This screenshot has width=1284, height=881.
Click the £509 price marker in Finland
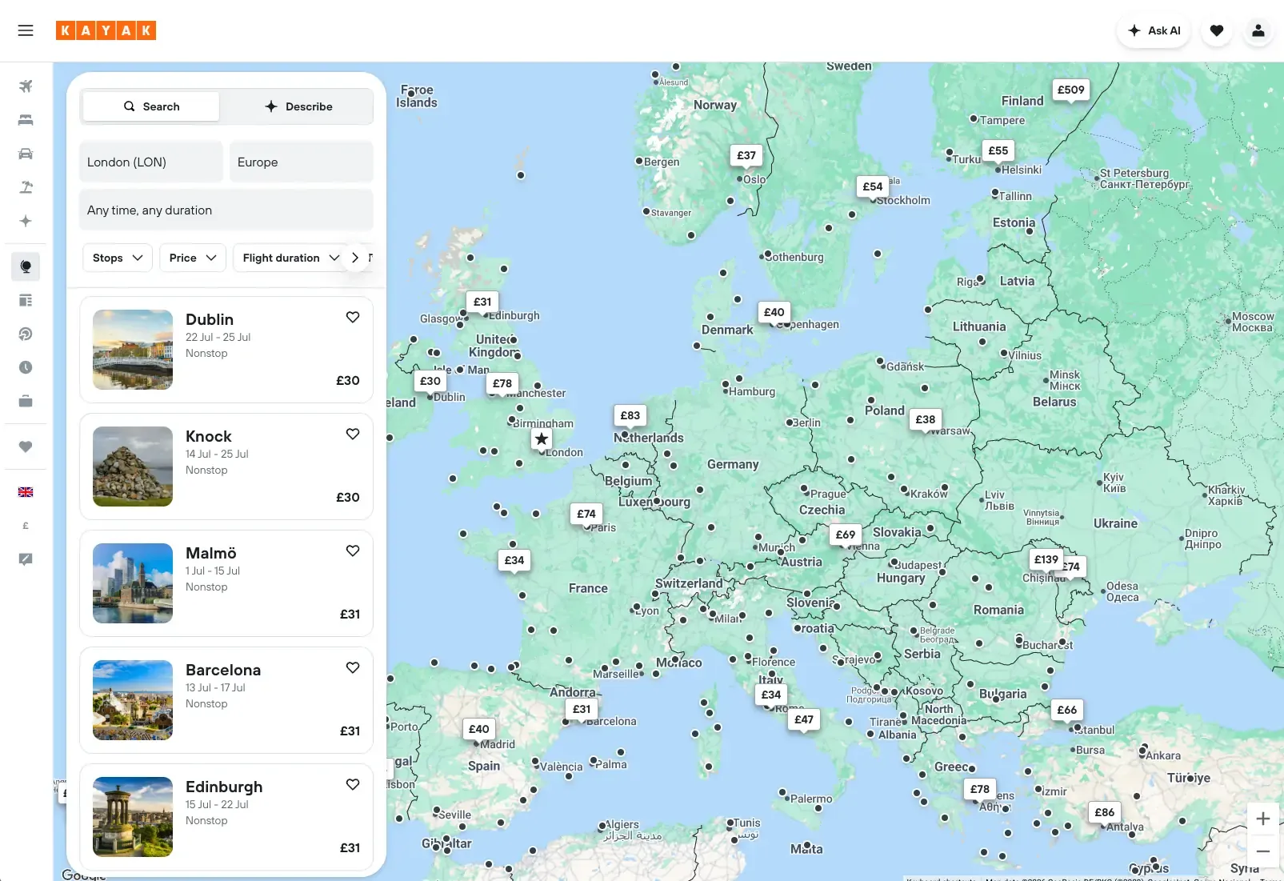point(1070,90)
